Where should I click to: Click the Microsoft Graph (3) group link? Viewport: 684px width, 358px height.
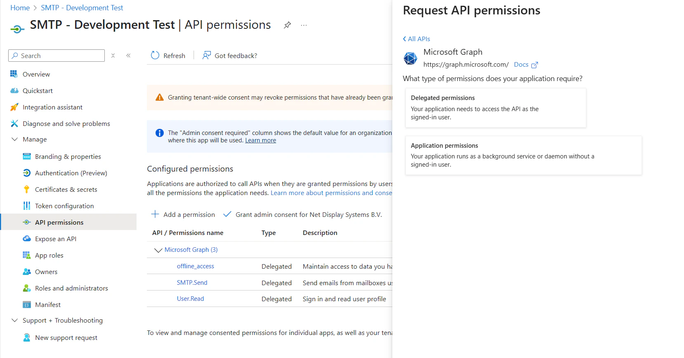click(x=191, y=250)
